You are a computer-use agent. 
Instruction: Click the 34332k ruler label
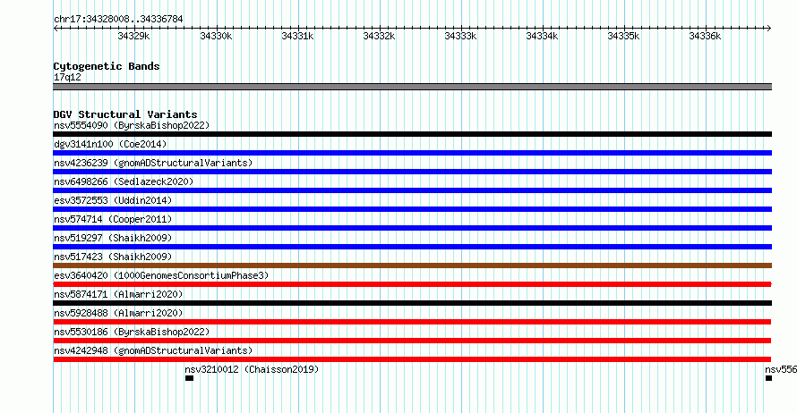click(x=379, y=36)
